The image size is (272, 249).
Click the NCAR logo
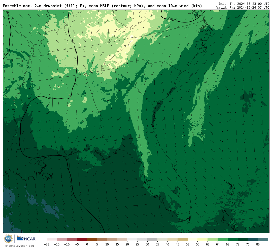[26, 239]
